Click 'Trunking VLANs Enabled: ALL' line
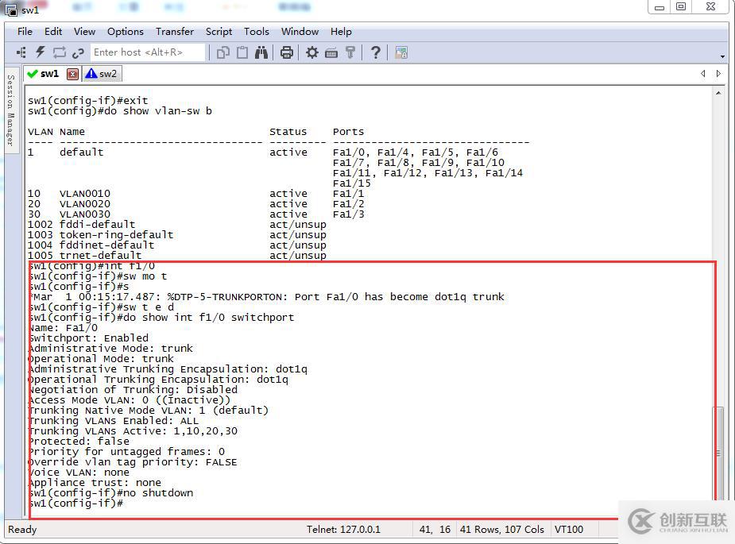The image size is (735, 544). coord(114,420)
